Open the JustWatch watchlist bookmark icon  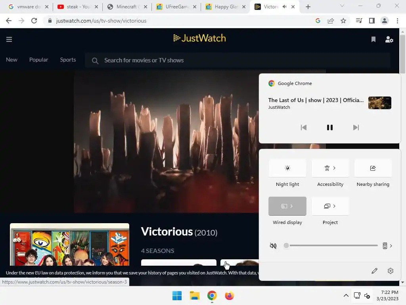(373, 39)
